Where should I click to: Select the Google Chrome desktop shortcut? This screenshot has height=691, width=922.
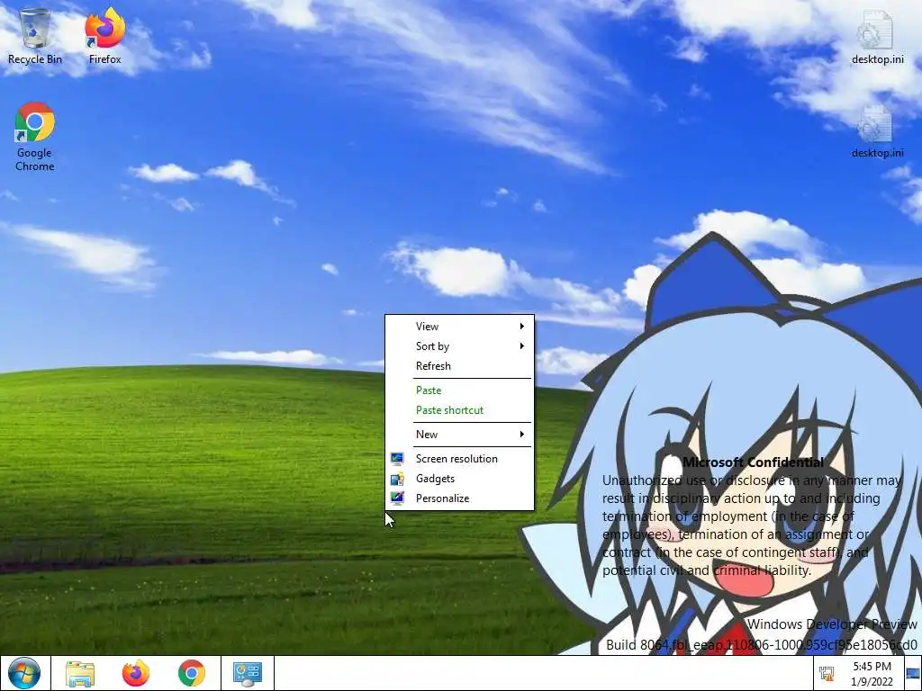(35, 137)
